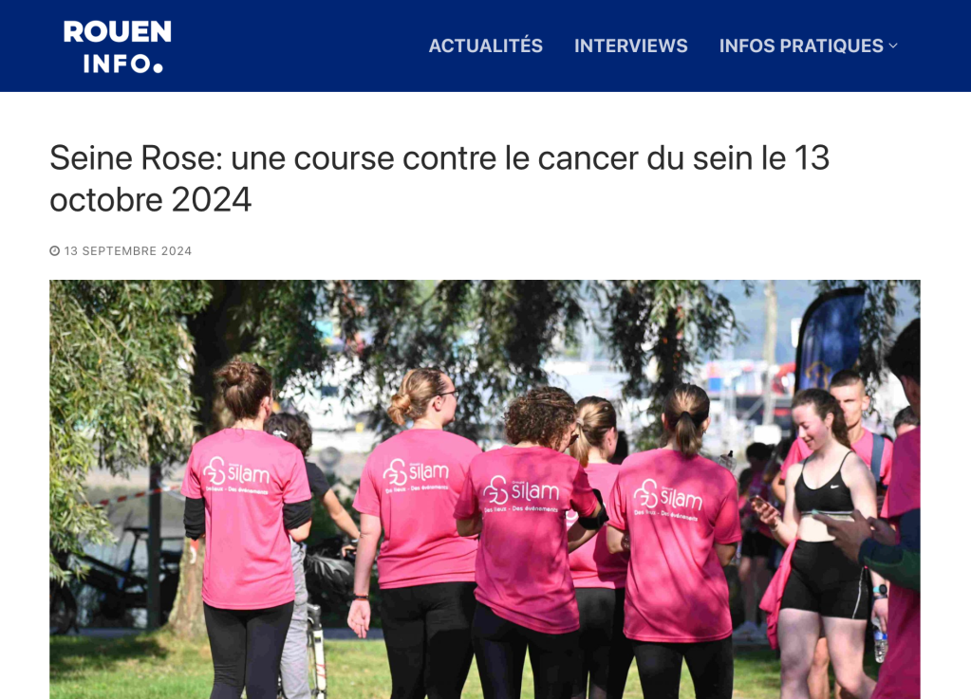Click the Nike logo on black sports top

point(834,487)
